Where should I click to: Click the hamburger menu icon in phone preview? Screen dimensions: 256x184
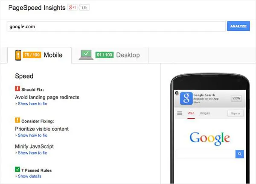(x=180, y=113)
